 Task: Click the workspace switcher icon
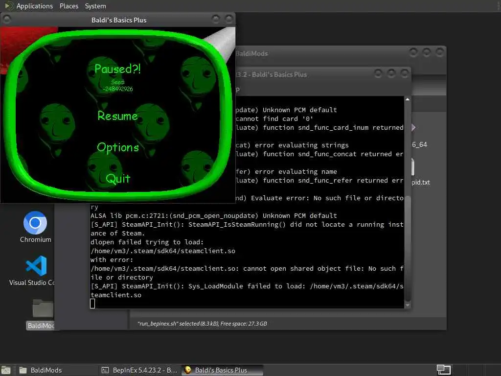click(443, 370)
